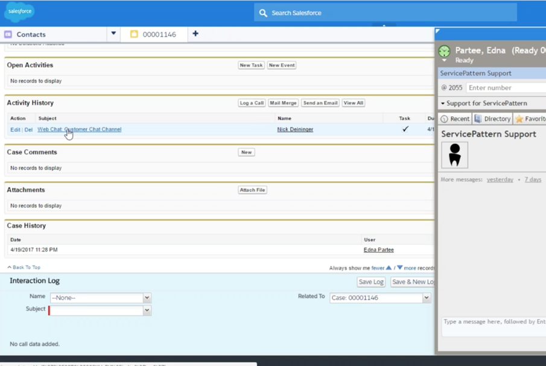Viewport: 546px width, 366px height.
Task: Click the Contacts tab icon
Action: point(8,34)
